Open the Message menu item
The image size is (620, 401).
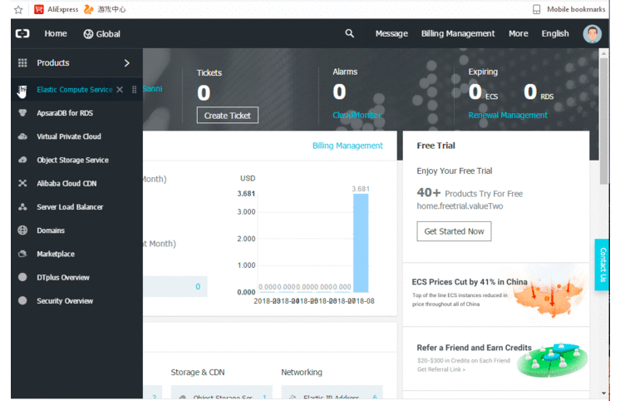[x=391, y=33]
